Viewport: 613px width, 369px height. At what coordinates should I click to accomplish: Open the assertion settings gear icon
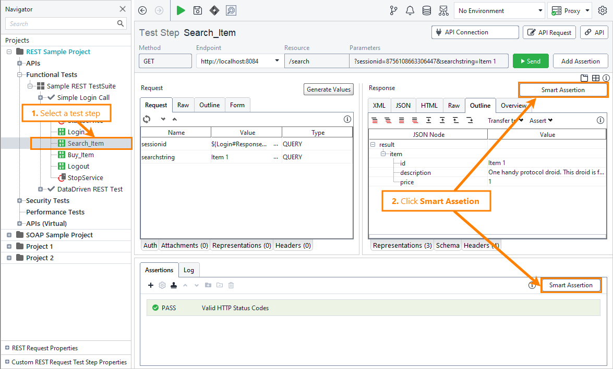162,285
